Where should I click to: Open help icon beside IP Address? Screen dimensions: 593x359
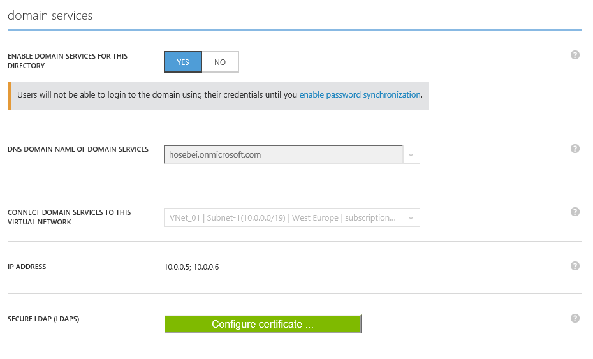(575, 266)
